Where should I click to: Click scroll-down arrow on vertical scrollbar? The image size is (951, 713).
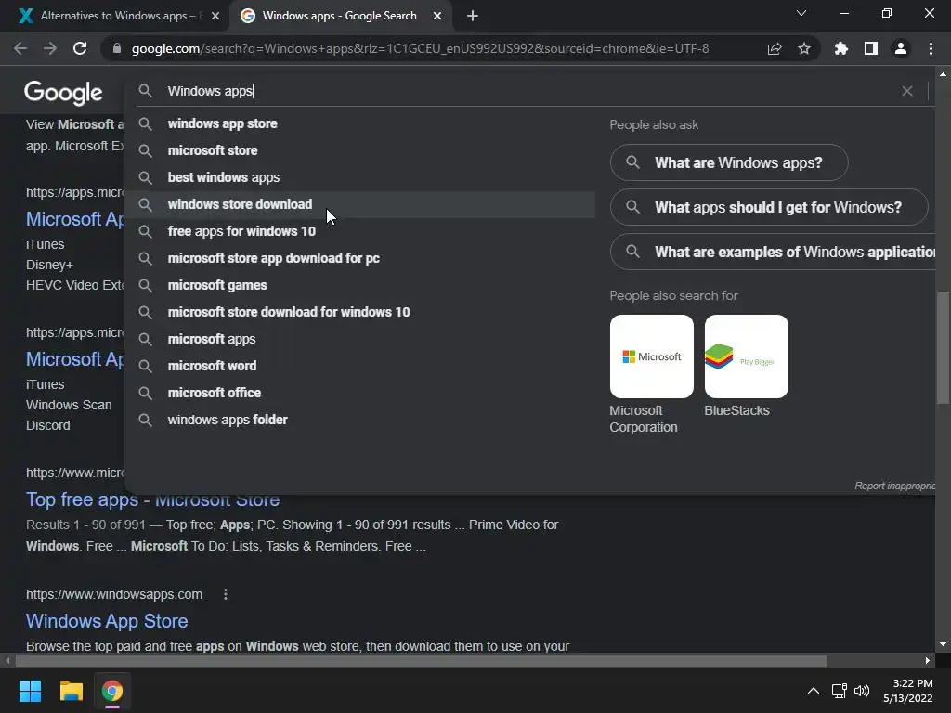coord(943,644)
